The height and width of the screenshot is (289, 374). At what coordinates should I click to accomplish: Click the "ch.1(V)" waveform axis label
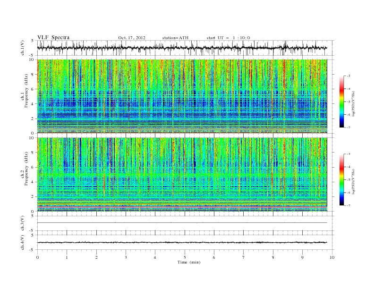pos(23,48)
